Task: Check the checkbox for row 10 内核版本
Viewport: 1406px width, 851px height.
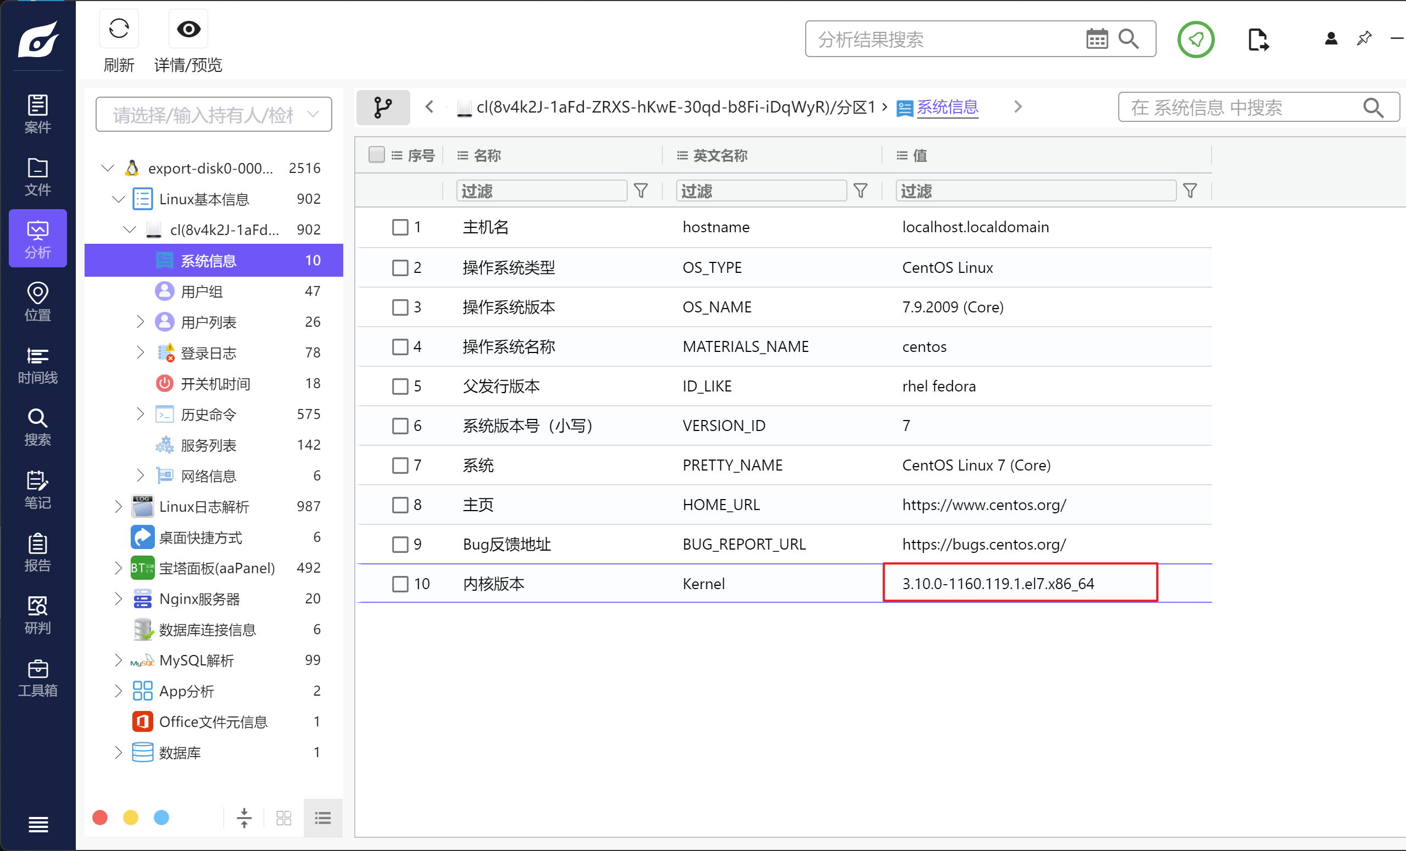Action: click(400, 584)
